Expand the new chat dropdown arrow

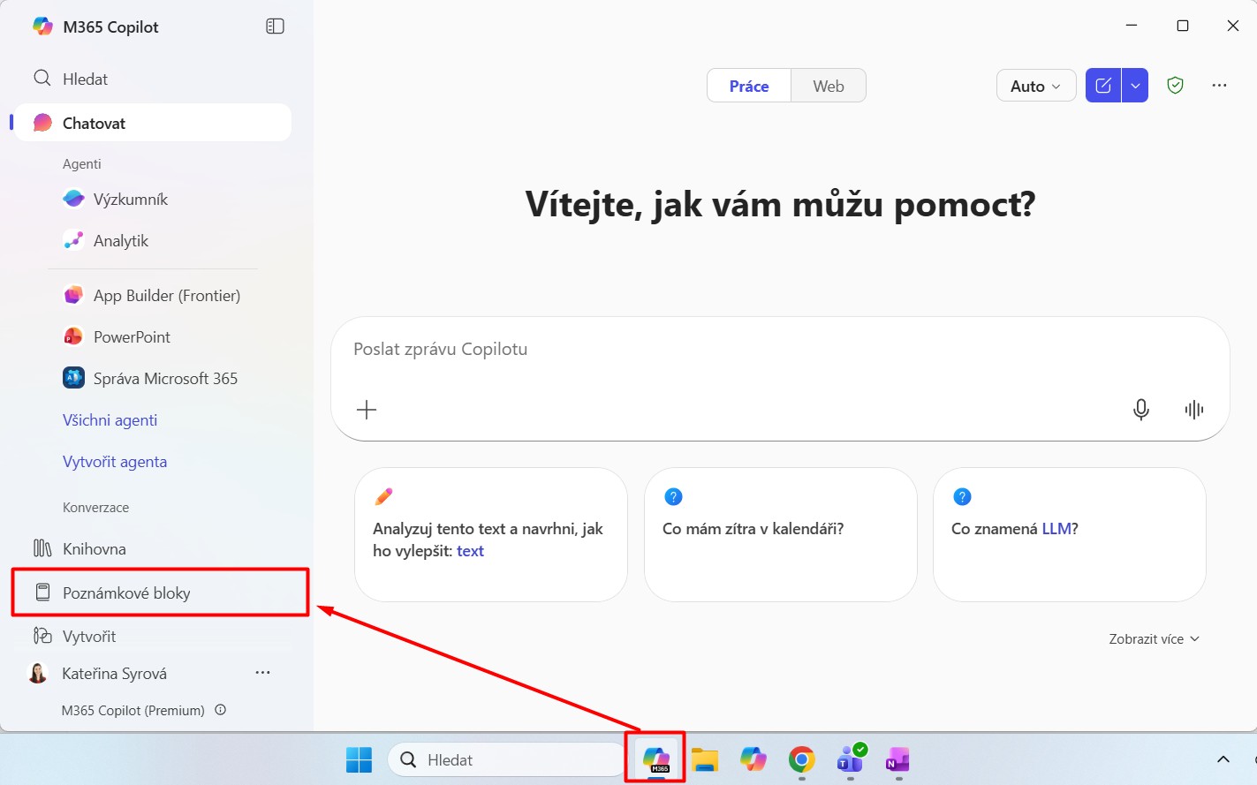1135,86
